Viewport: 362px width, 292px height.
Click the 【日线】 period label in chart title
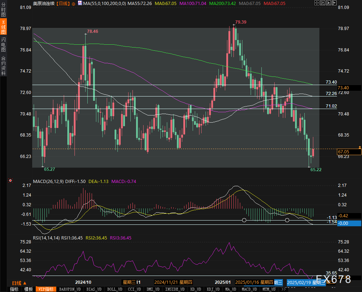(x=63, y=4)
